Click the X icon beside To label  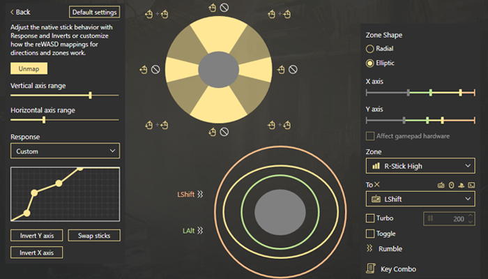tap(377, 184)
